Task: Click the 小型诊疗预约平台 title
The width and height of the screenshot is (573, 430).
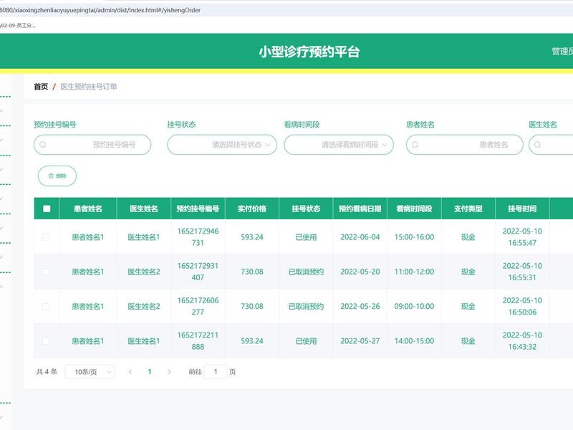Action: point(309,52)
